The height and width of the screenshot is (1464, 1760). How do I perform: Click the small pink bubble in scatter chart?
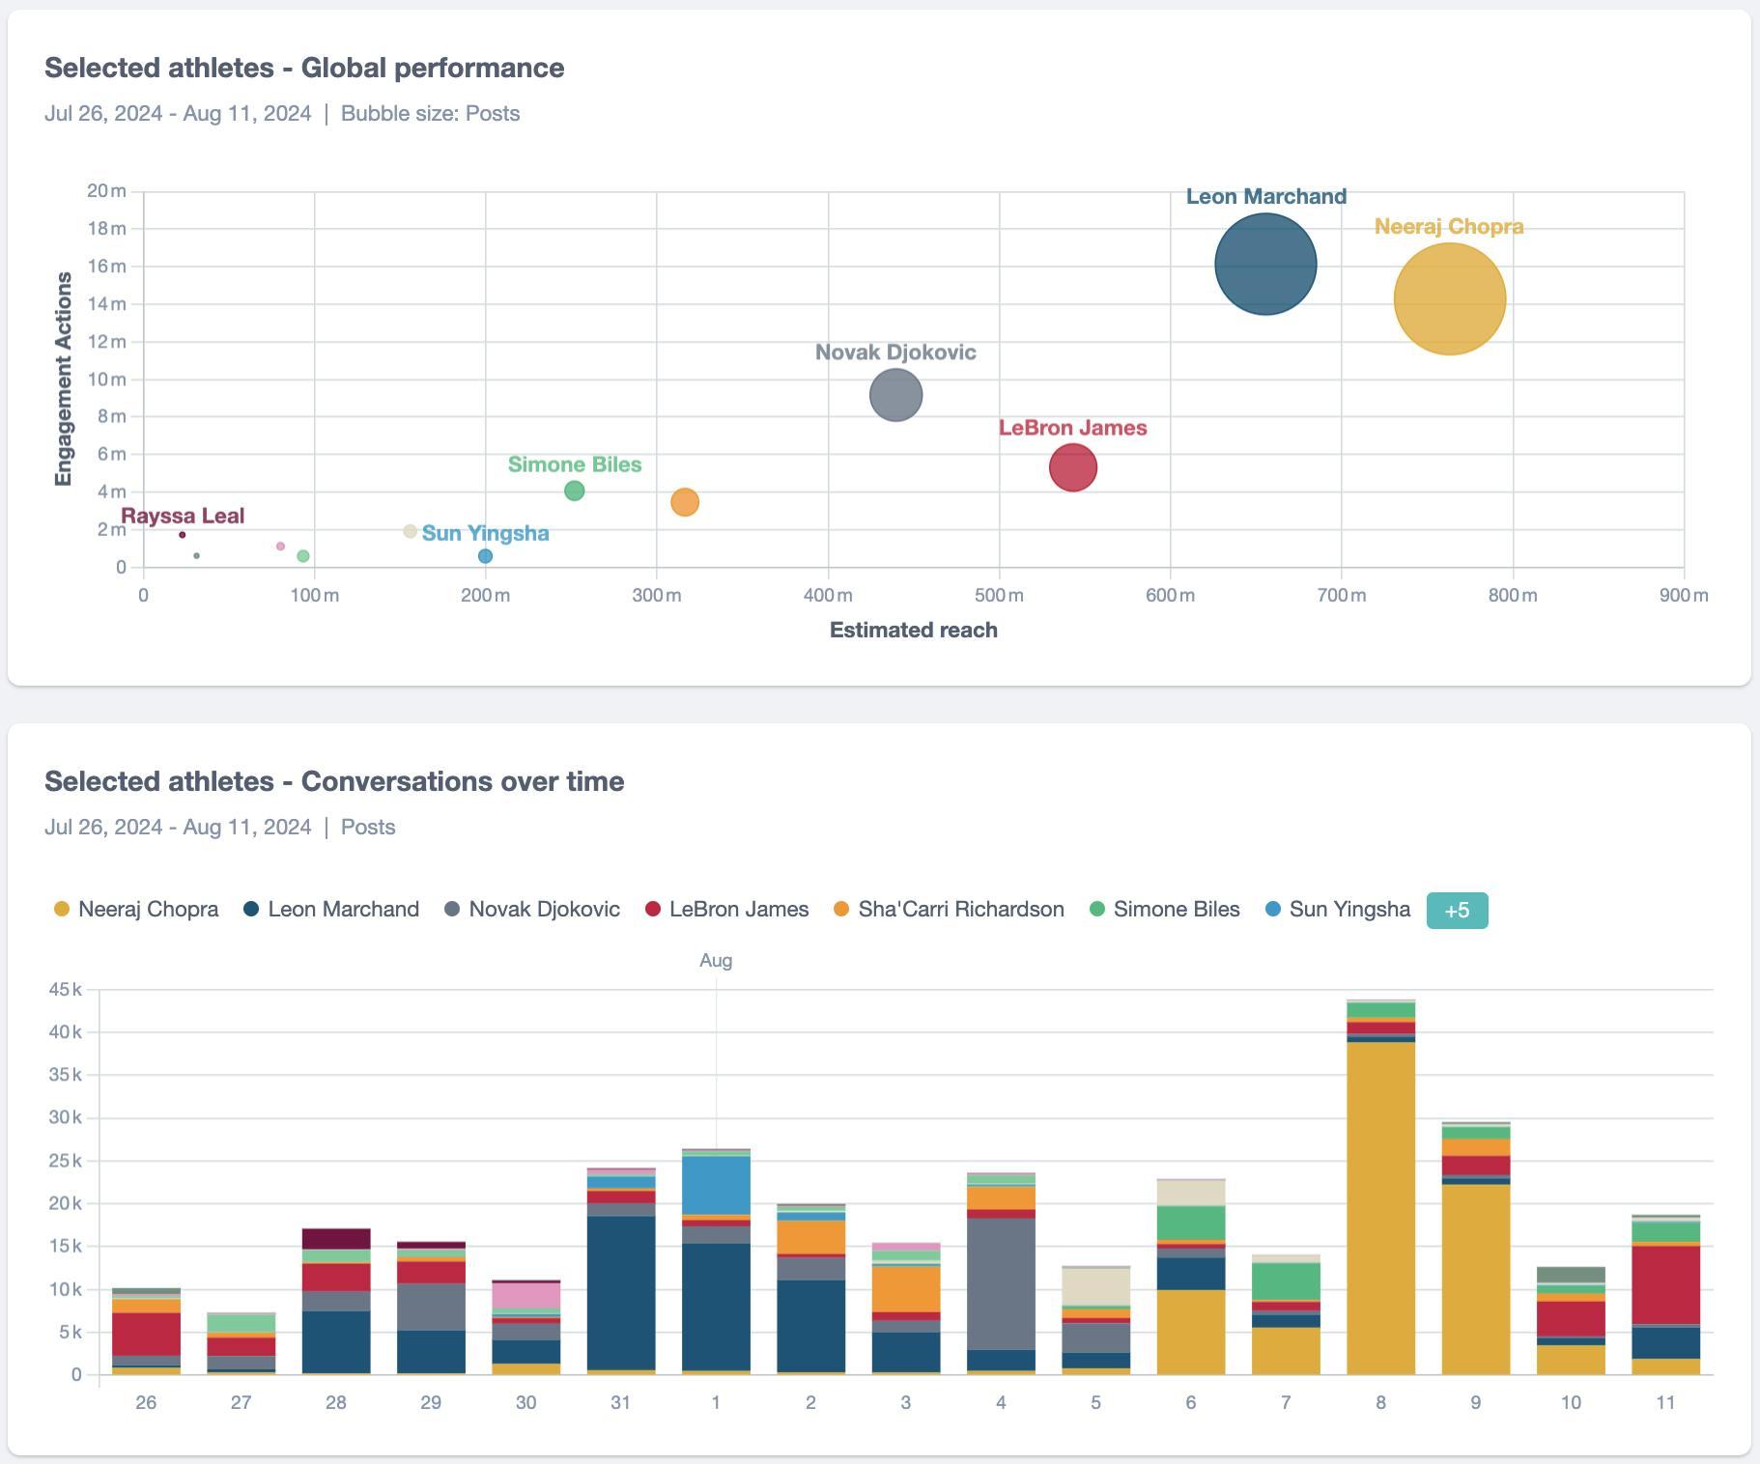click(281, 547)
